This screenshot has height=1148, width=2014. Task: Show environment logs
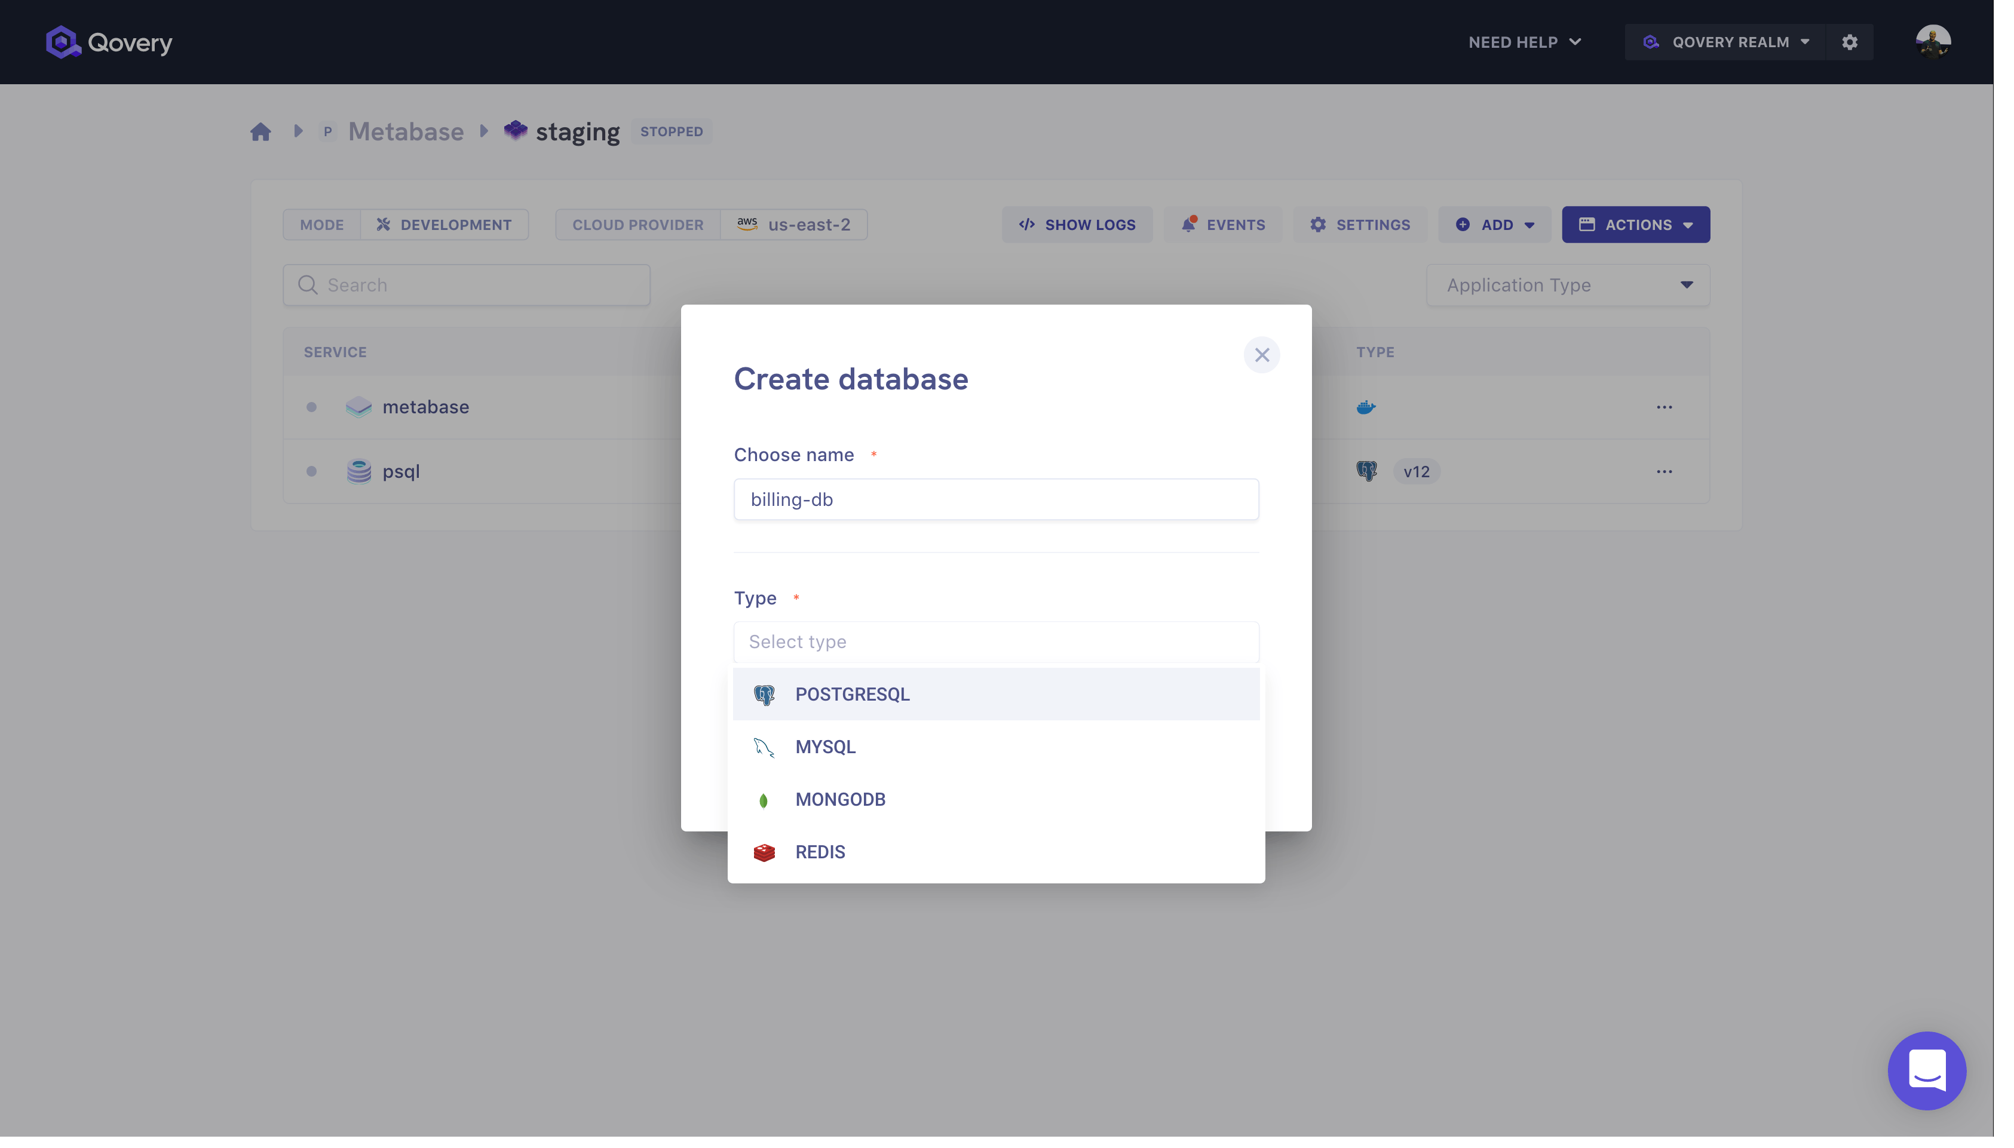click(x=1077, y=225)
